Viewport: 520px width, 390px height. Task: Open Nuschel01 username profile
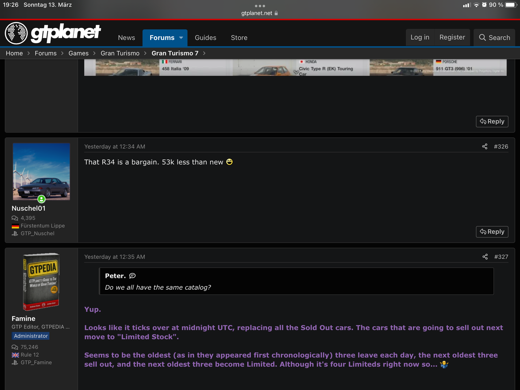pyautogui.click(x=29, y=208)
